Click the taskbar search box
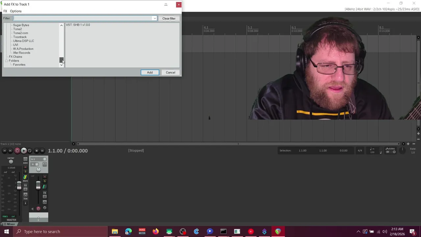Screen dimensions: 421x237 (61, 231)
